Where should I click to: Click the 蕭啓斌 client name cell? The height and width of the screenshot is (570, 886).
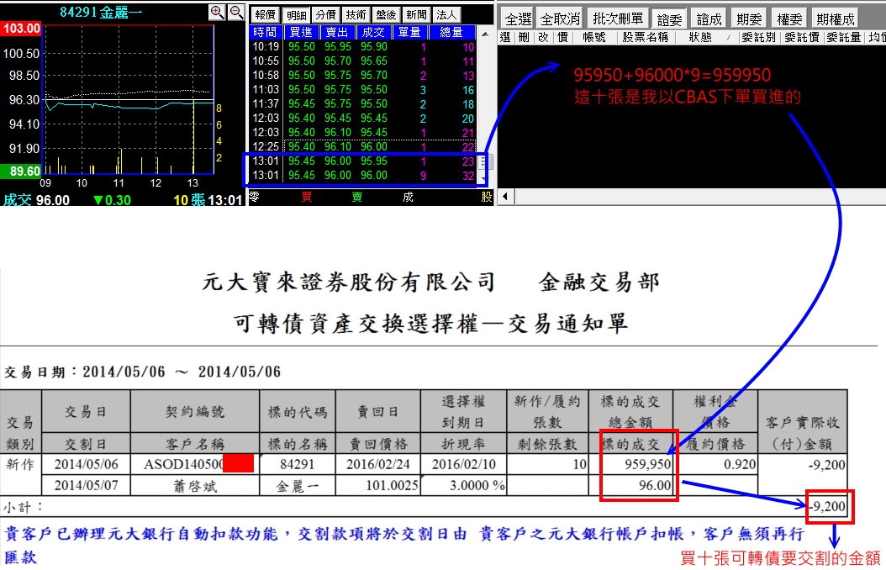[x=195, y=485]
